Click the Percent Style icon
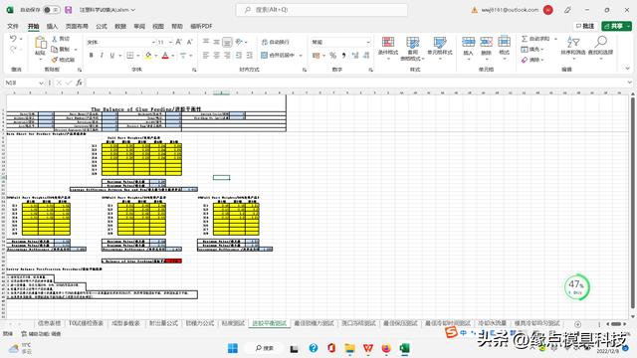The image size is (637, 358). (x=333, y=56)
